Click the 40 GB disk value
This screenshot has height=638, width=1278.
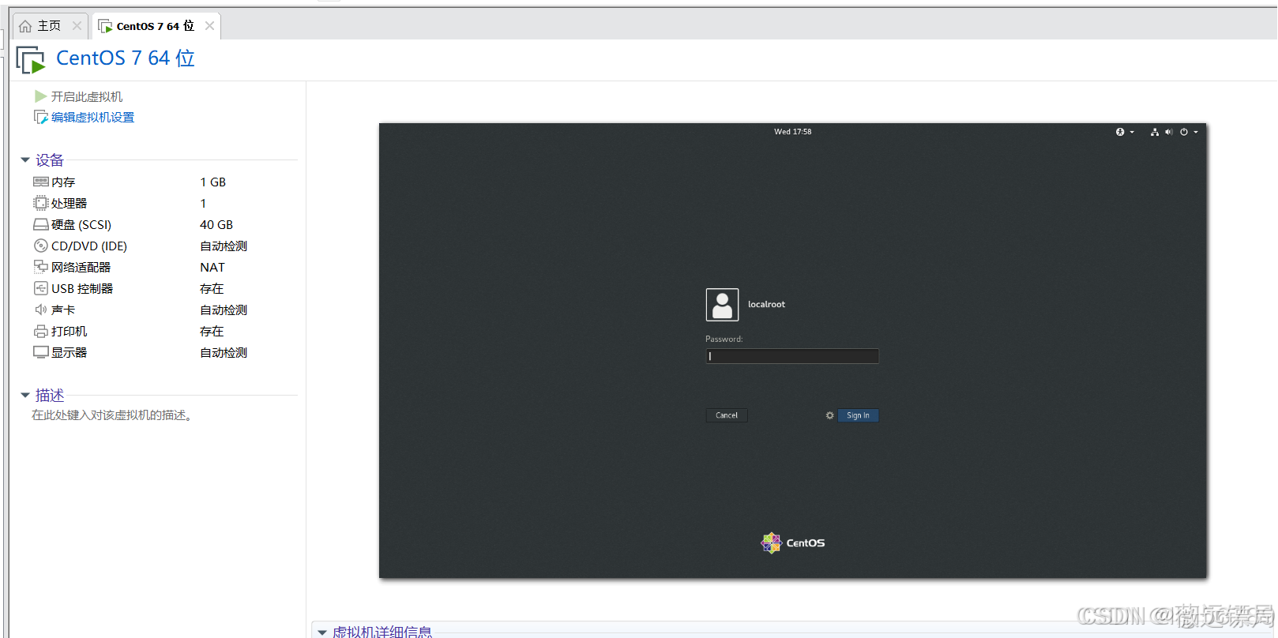[x=216, y=224]
